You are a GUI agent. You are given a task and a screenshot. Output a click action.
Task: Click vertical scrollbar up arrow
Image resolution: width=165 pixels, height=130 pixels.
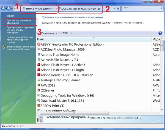tap(162, 38)
